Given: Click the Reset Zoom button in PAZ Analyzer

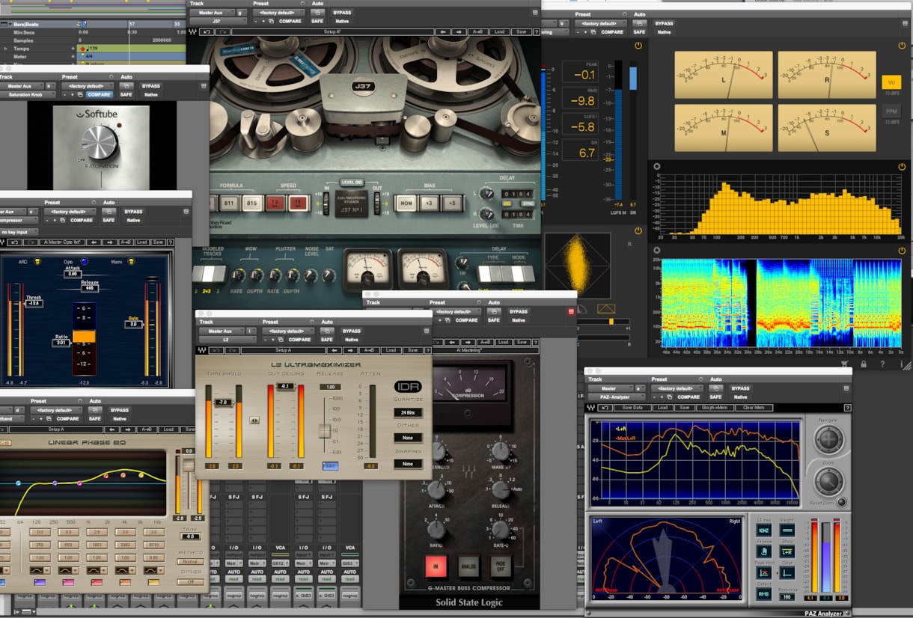Looking at the screenshot, I should coord(842,502).
